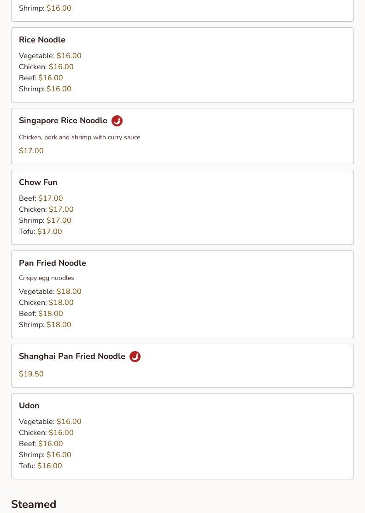Viewport: 365px width, 513px height.
Task: Click the Steamed section heading
Action: [34, 504]
